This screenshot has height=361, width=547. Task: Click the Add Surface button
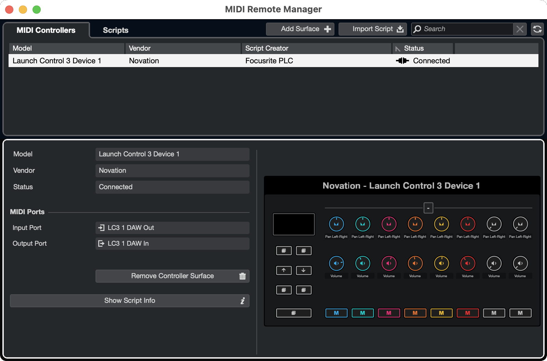300,29
